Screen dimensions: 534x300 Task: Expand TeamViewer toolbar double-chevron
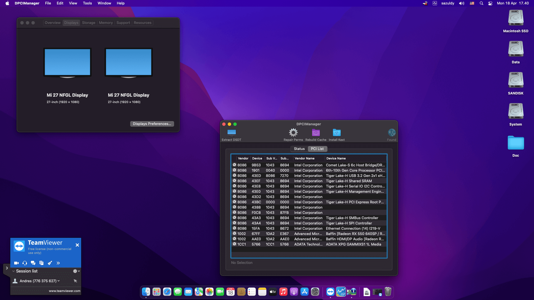point(58,263)
